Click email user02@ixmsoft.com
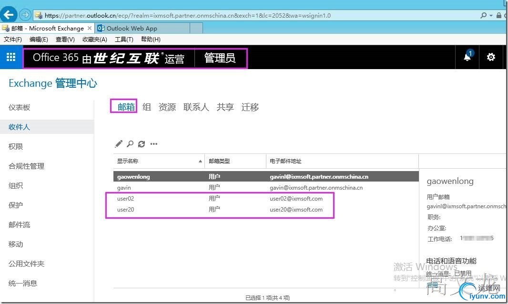This screenshot has width=508, height=304. point(296,199)
